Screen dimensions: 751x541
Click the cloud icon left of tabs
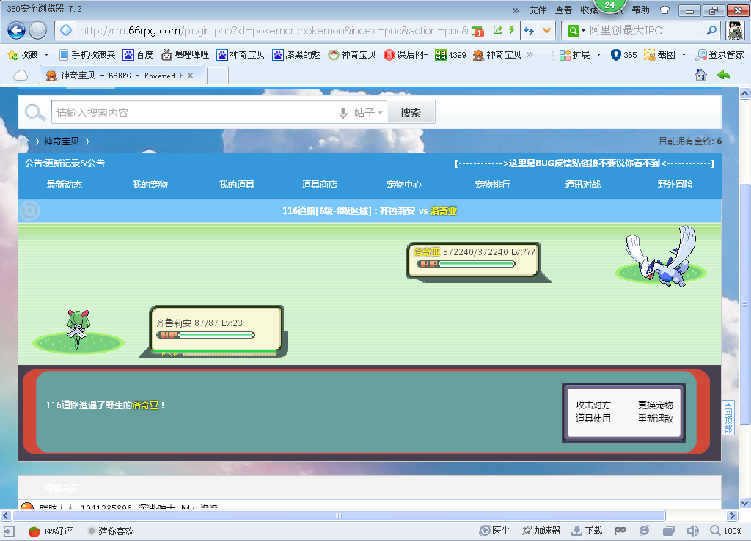20,76
